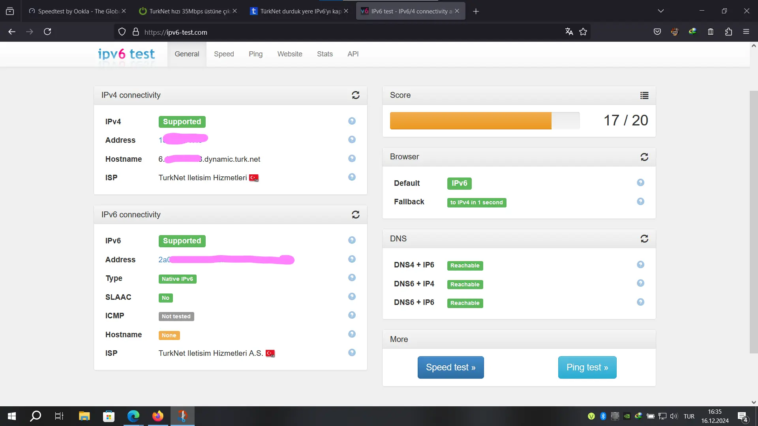This screenshot has width=758, height=426.
Task: Refresh the DNS panel
Action: point(644,239)
